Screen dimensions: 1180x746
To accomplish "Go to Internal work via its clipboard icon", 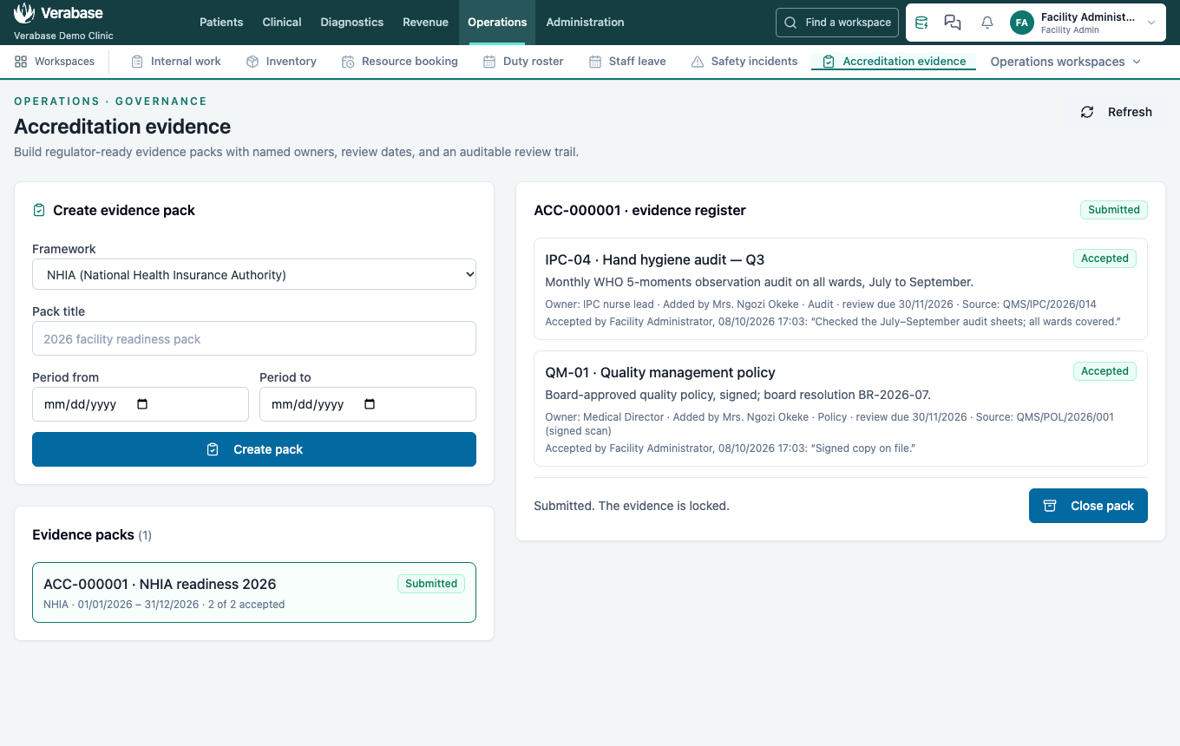I will pyautogui.click(x=137, y=62).
